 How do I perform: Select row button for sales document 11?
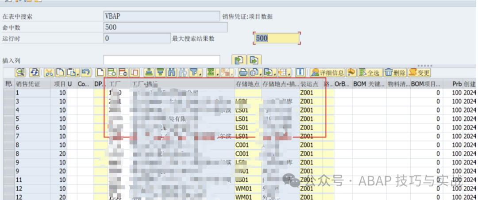[9, 180]
